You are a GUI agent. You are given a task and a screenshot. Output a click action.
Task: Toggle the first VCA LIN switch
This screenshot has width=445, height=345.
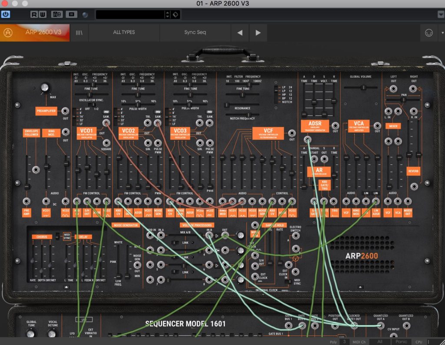(366, 193)
